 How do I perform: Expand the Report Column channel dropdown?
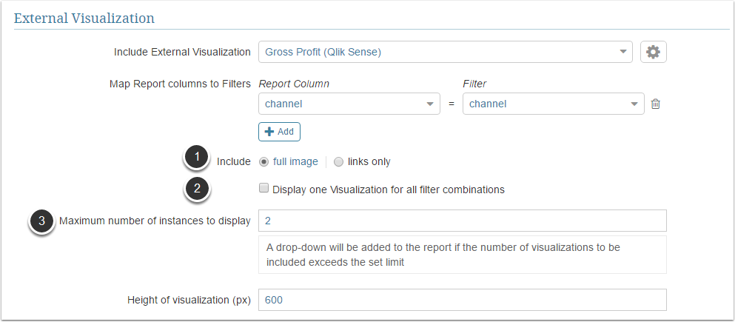349,104
